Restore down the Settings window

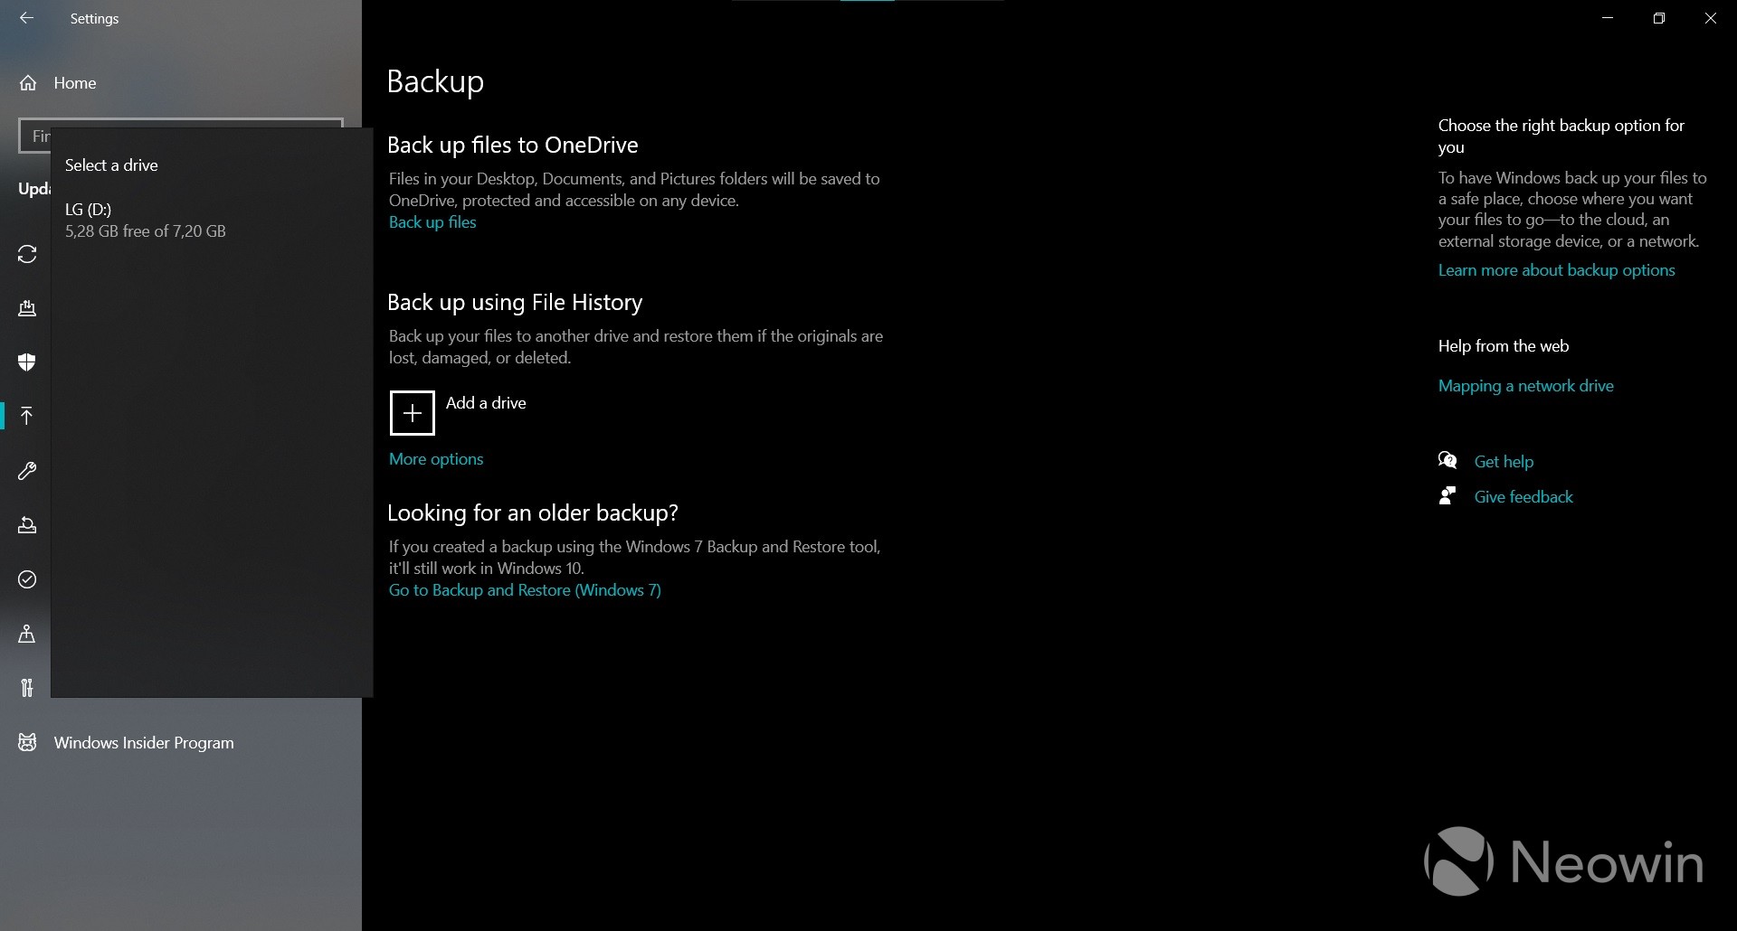click(x=1659, y=18)
